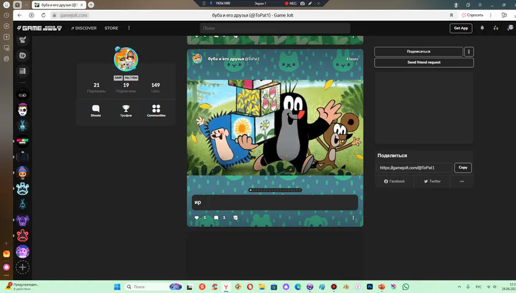Open the Communities section

157,110
